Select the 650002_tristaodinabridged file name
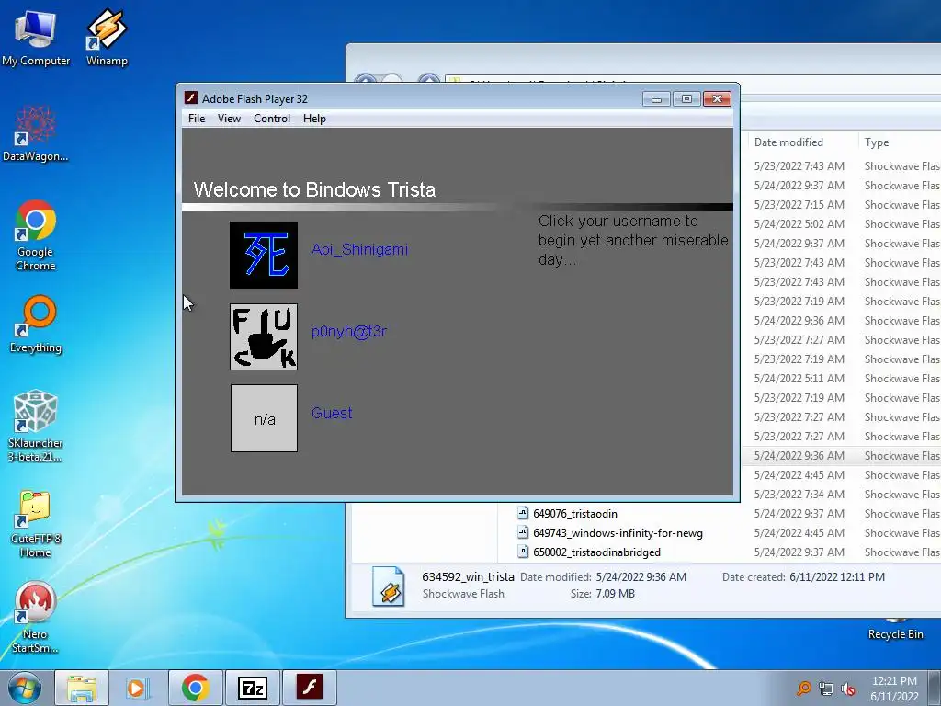The height and width of the screenshot is (706, 941). [x=596, y=552]
